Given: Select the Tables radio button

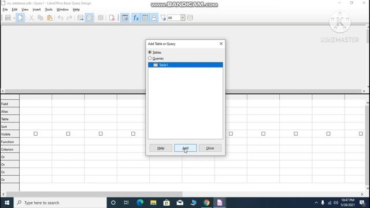Looking at the screenshot, I should coord(150,52).
